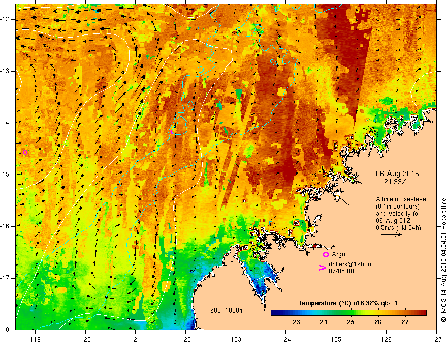Image resolution: width=447 pixels, height=345 pixels.
Task: Click the longitude axis label 124
Action: pos(285,339)
